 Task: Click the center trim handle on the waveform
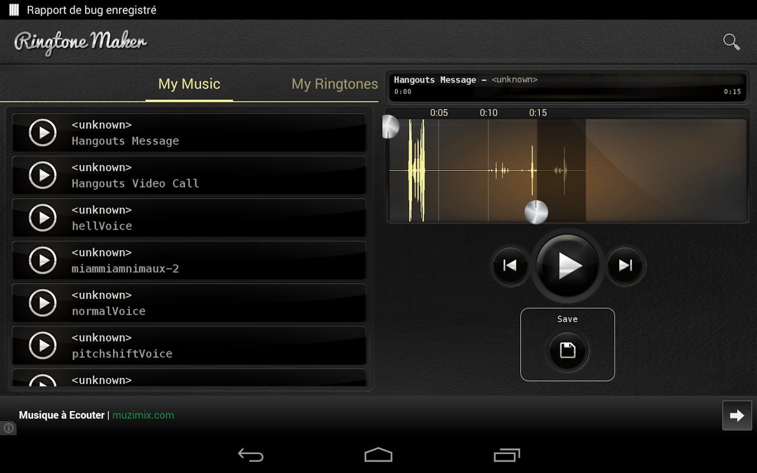(536, 212)
